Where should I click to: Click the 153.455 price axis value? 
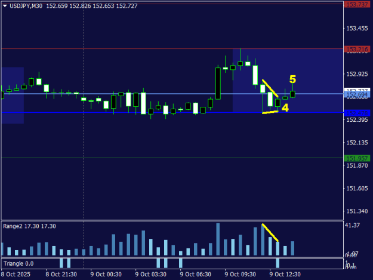pyautogui.click(x=357, y=29)
